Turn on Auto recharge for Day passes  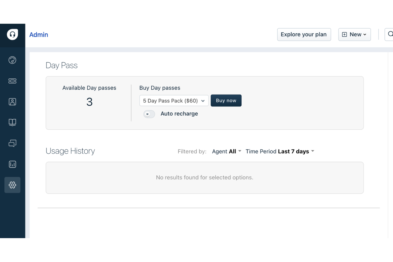coord(149,114)
